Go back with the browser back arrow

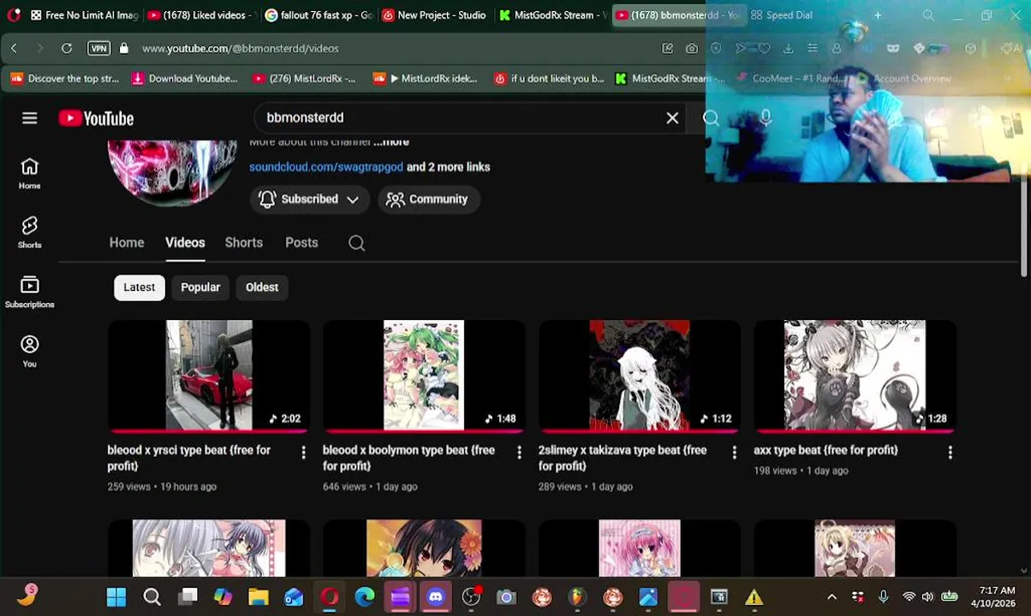point(14,49)
